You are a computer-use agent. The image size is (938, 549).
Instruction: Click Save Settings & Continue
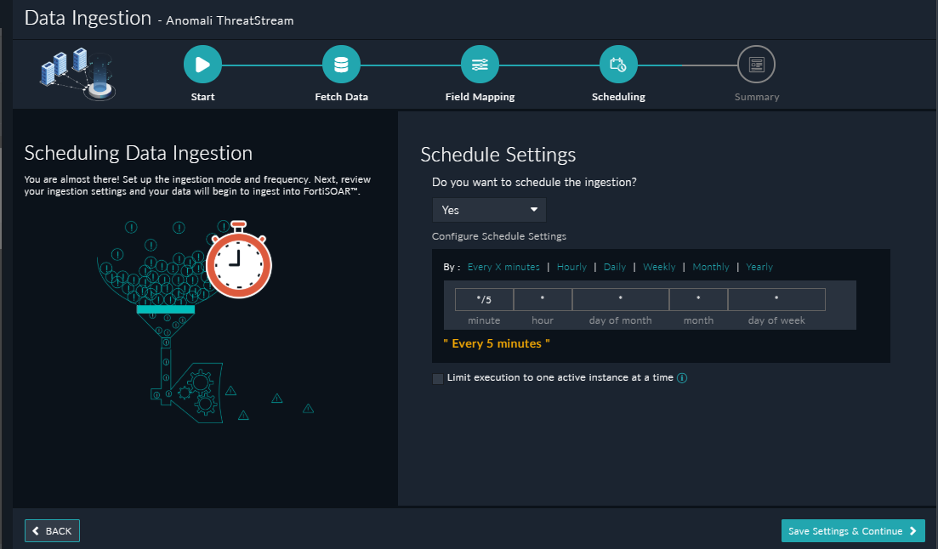click(x=852, y=531)
